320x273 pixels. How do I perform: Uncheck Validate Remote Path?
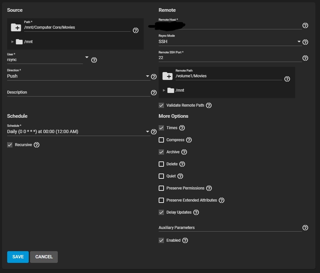click(161, 105)
